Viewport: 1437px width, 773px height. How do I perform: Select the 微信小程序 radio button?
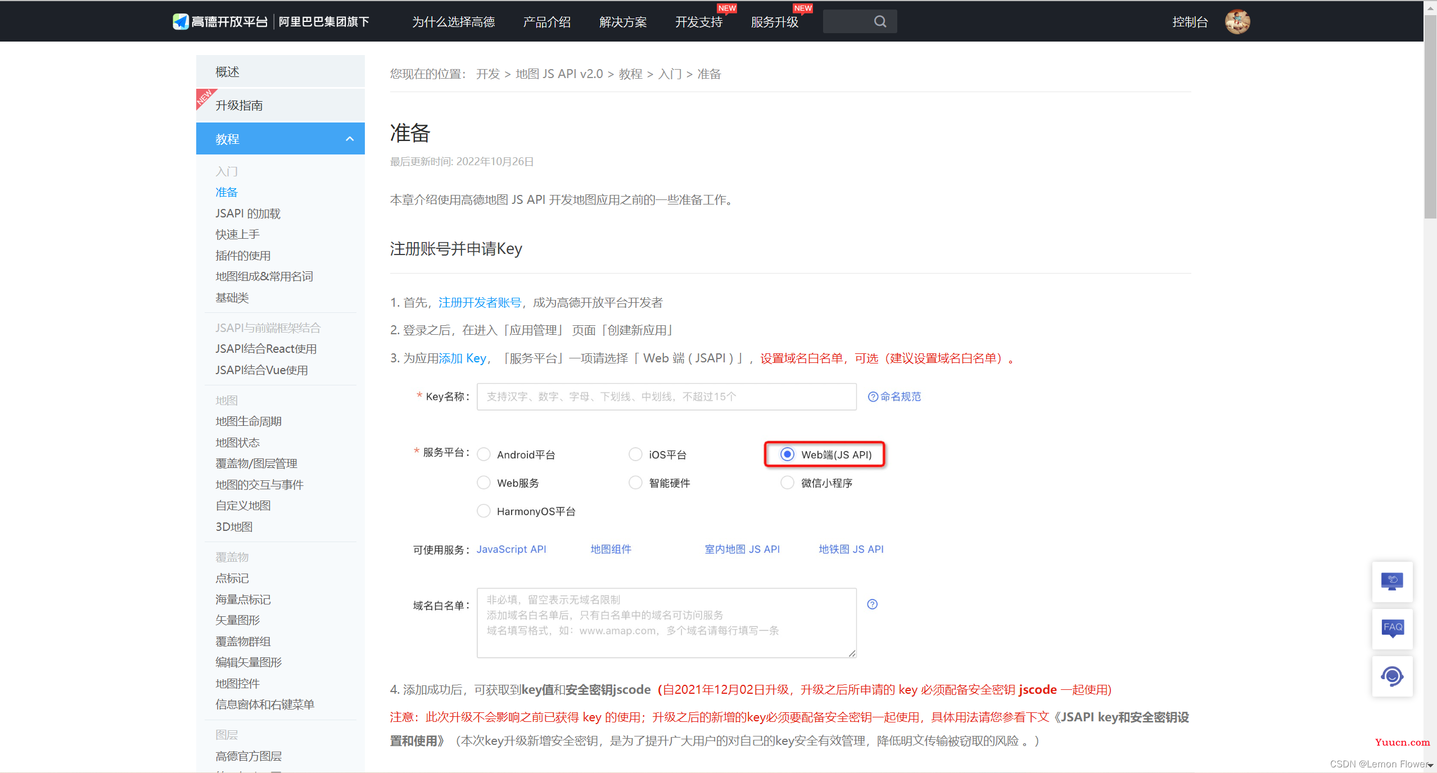pyautogui.click(x=787, y=483)
